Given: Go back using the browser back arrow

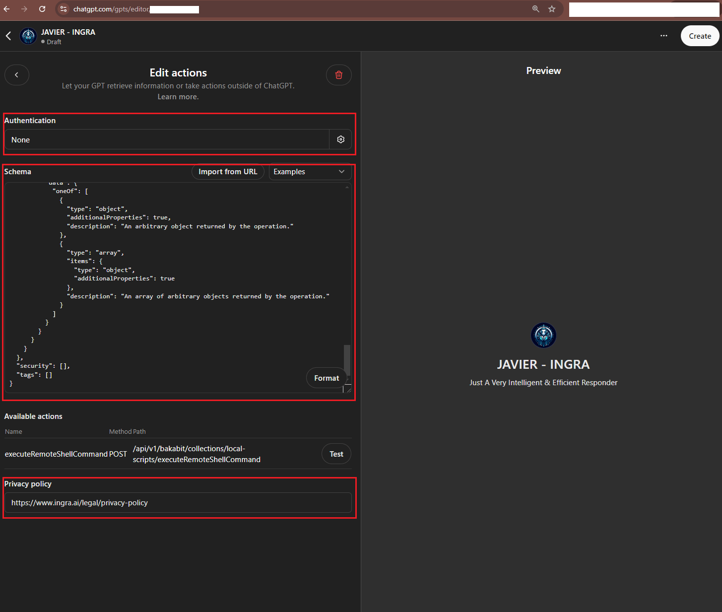Looking at the screenshot, I should coord(7,9).
